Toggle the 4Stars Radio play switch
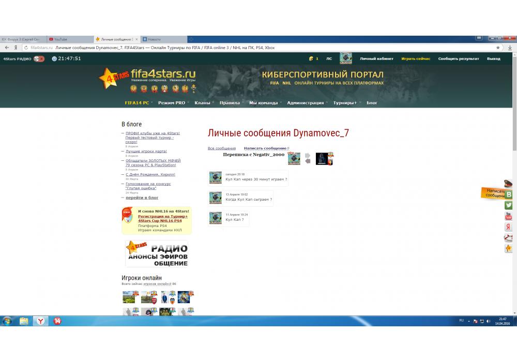517x362 pixels. pos(39,58)
